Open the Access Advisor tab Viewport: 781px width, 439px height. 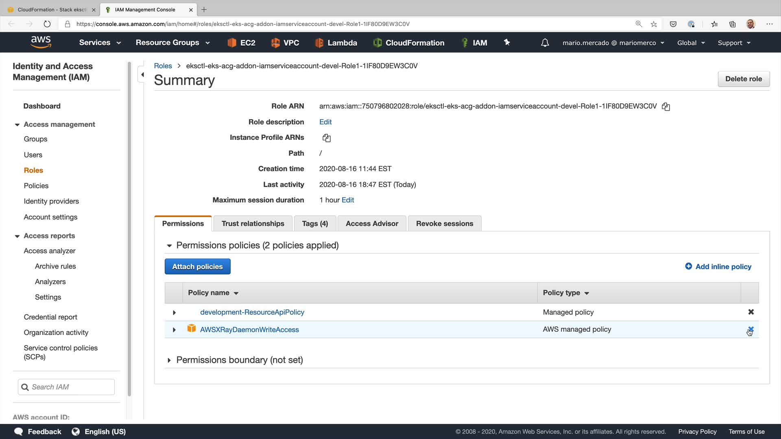372,224
